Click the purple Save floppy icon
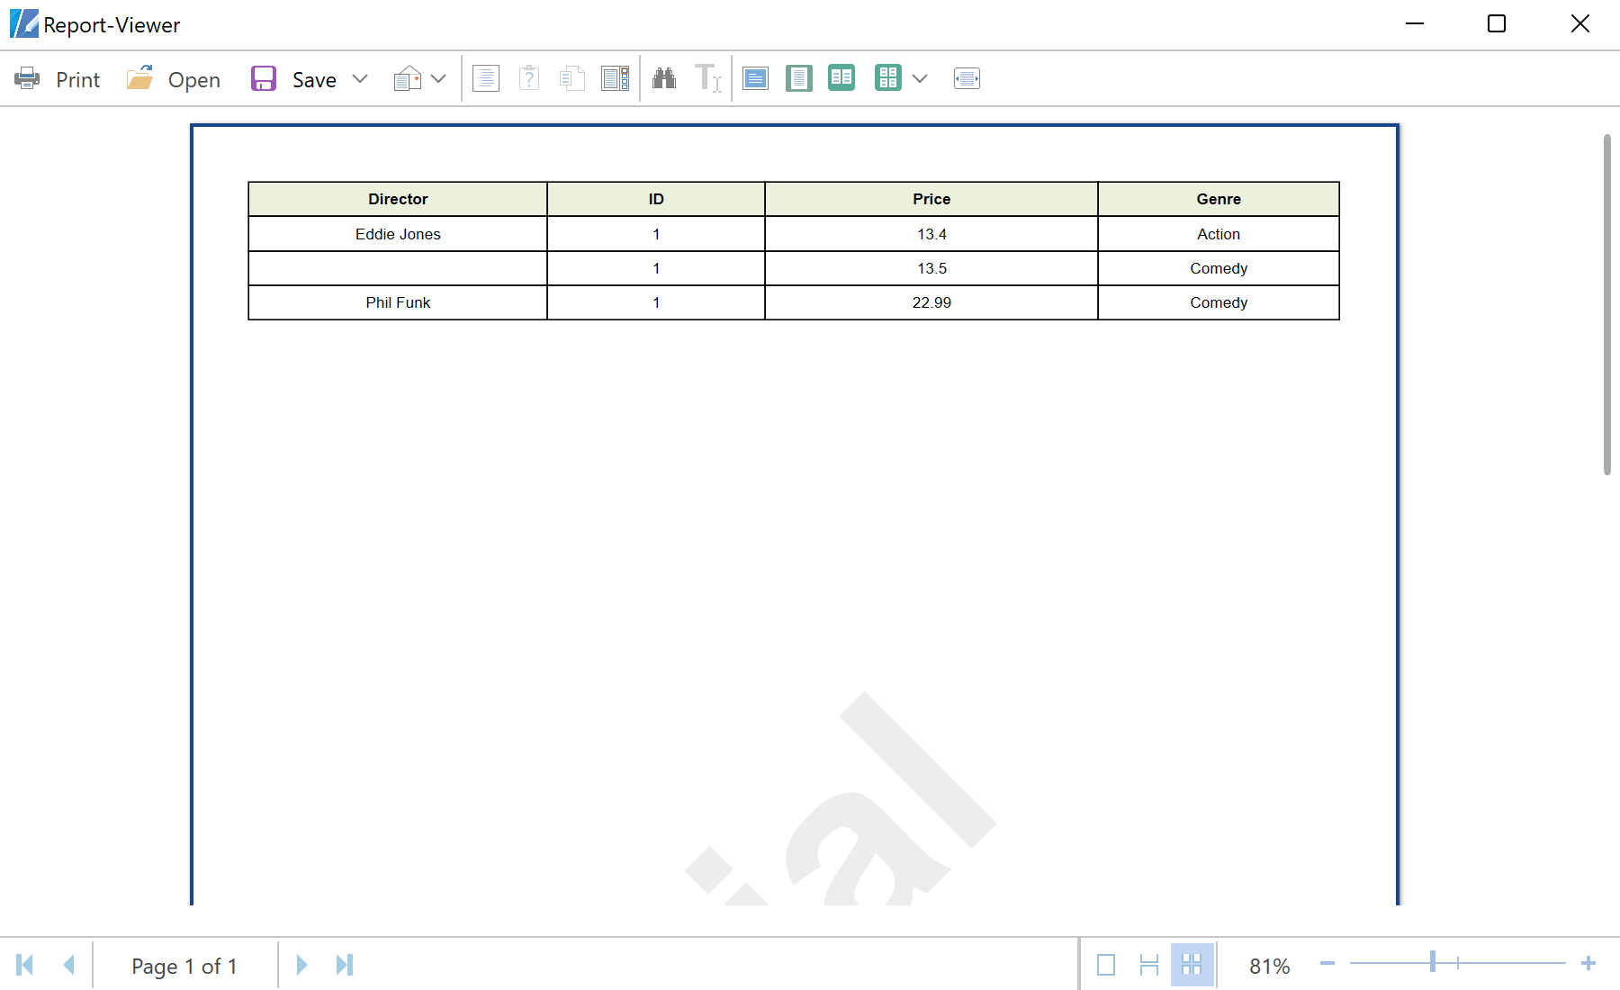The width and height of the screenshot is (1620, 990). (264, 79)
